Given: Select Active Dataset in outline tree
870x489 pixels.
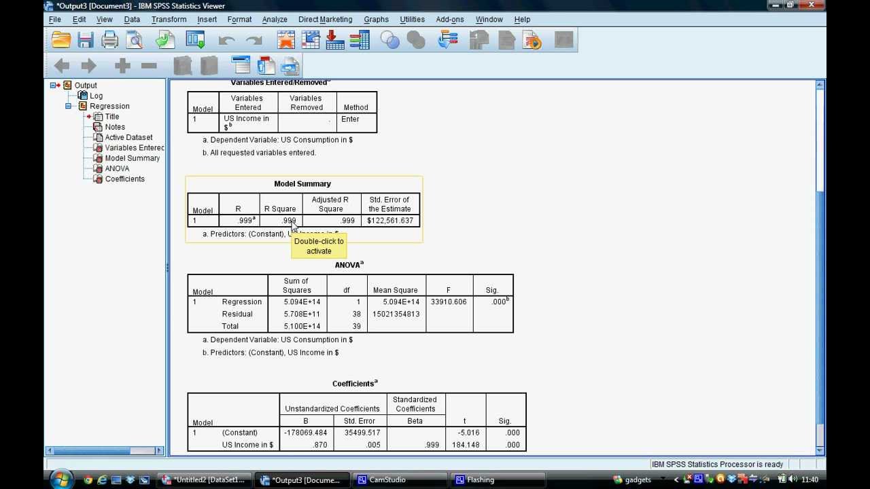Looking at the screenshot, I should click(x=128, y=137).
